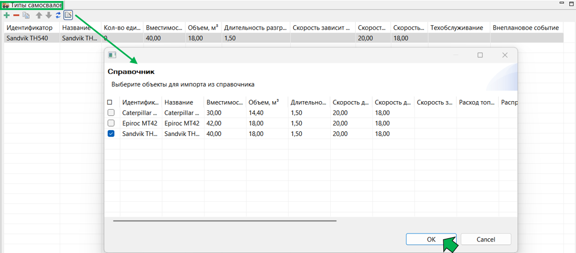Click the 14,40 volume cell in the Caterpillar row
This screenshot has width=576, height=253.
(267, 113)
